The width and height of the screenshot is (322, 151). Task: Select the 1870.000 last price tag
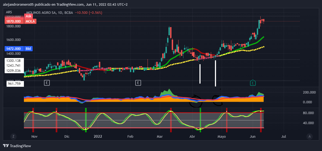[14, 21]
